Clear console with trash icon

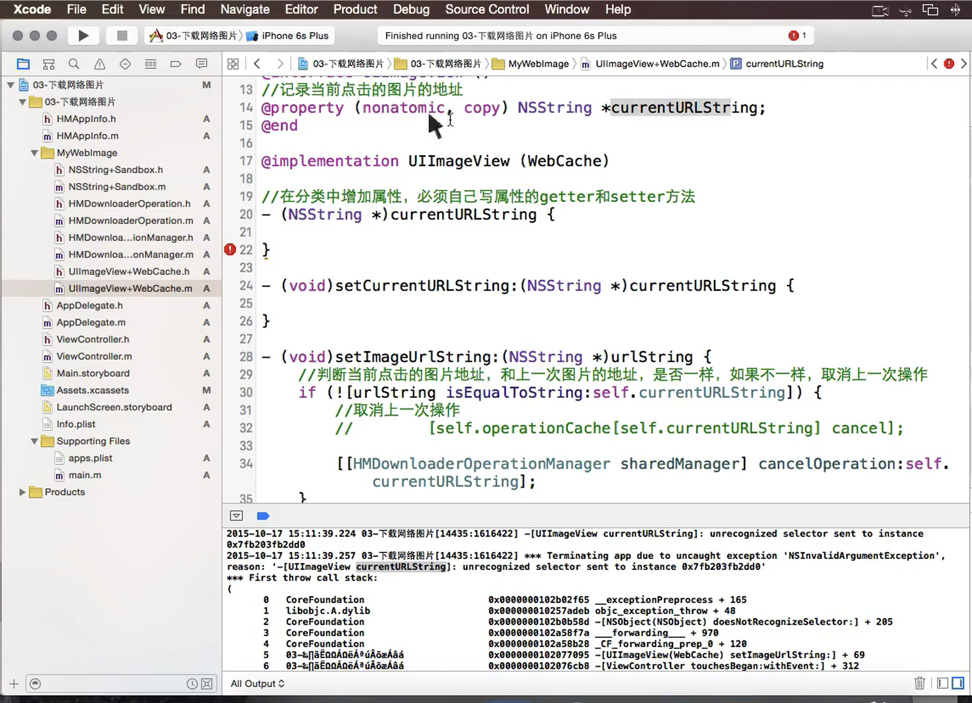919,683
